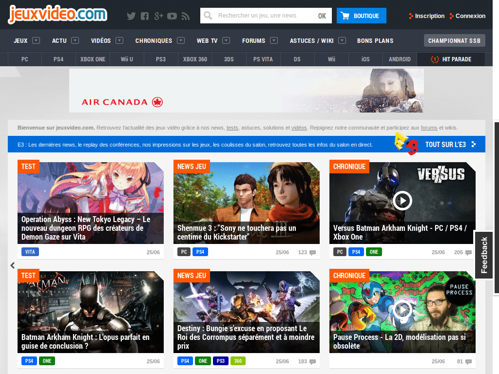The height and width of the screenshot is (374, 499).
Task: Open comments icon for Shenmue 3 article
Action: point(312,253)
